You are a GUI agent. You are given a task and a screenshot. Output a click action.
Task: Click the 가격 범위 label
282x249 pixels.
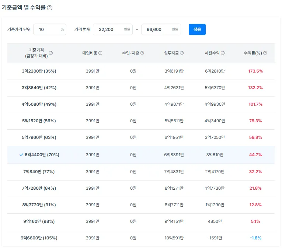pyautogui.click(x=82, y=29)
